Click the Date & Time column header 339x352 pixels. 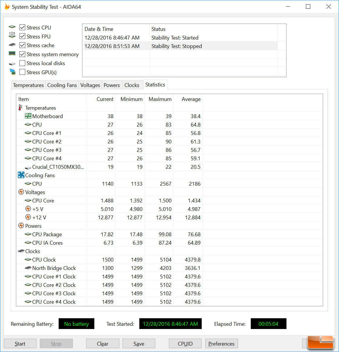click(x=116, y=29)
